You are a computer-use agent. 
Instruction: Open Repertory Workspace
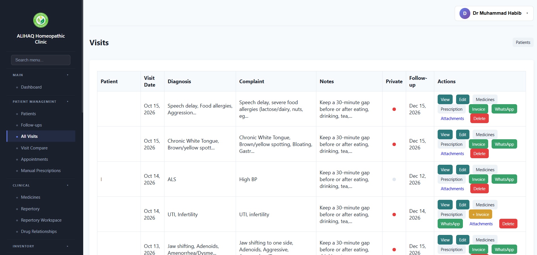click(x=41, y=220)
